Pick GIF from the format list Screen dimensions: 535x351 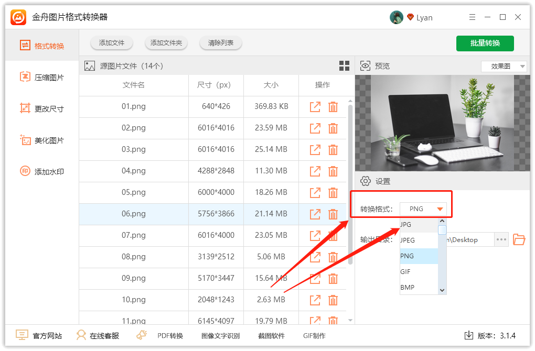click(x=419, y=271)
